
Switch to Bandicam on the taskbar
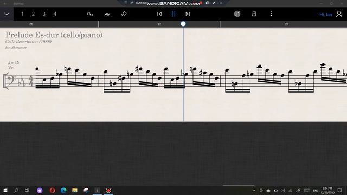108,190
